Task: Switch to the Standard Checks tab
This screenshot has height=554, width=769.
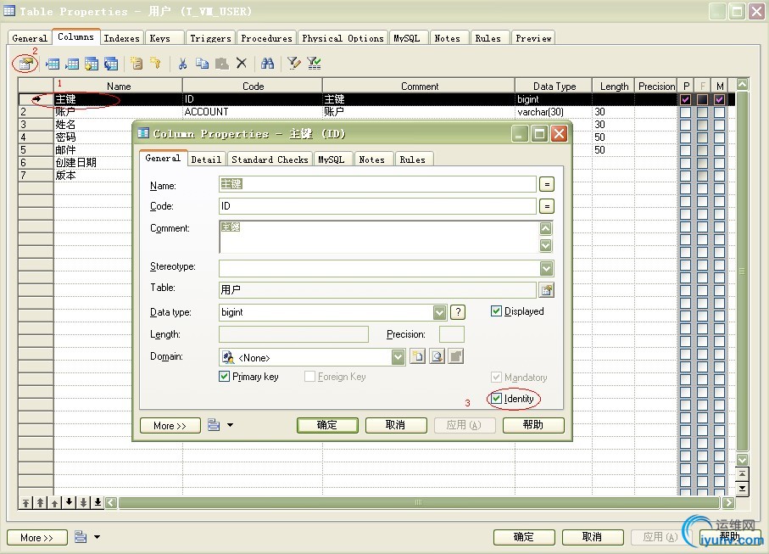Action: click(x=270, y=159)
